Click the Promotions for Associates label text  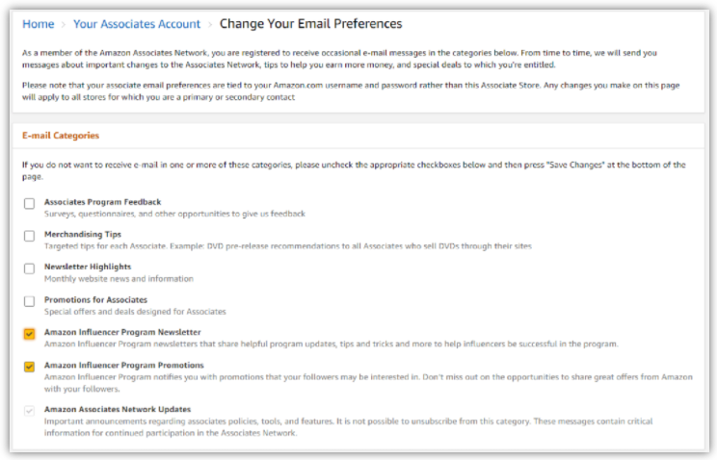pyautogui.click(x=95, y=299)
